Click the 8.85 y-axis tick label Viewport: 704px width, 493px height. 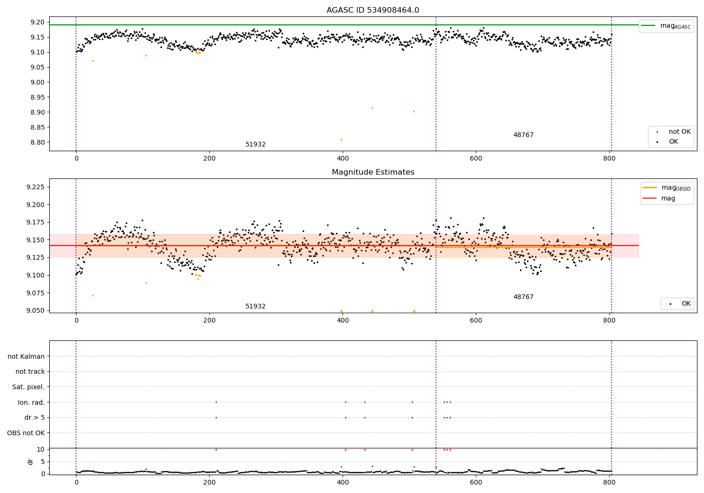point(37,127)
